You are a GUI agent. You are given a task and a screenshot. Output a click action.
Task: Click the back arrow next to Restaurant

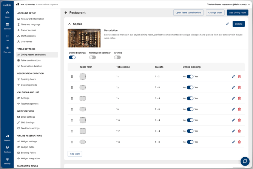coord(66,13)
